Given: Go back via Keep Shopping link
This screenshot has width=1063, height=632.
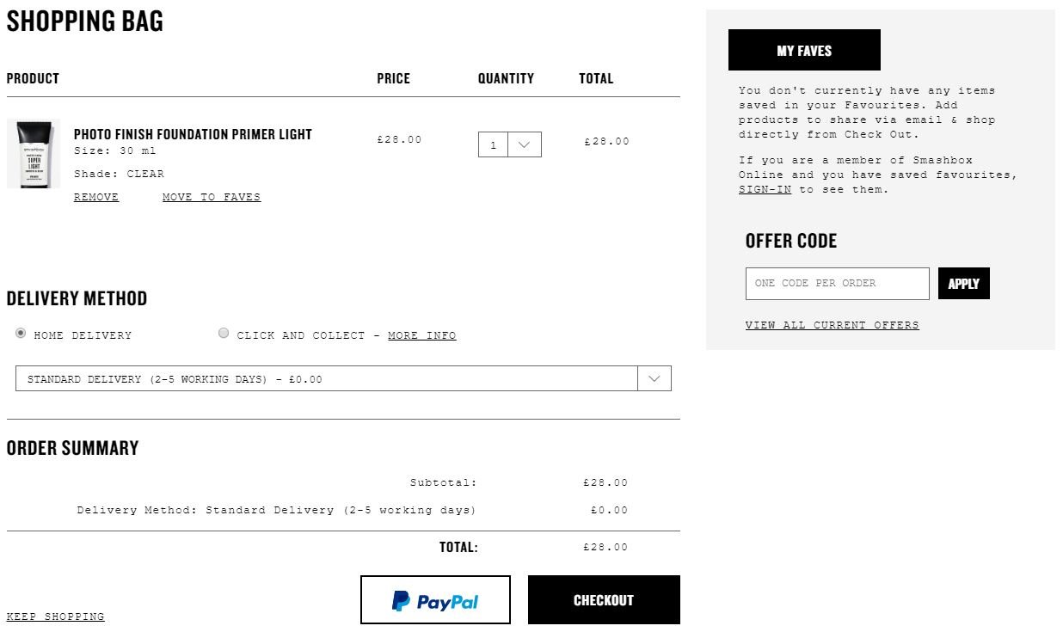Looking at the screenshot, I should coord(56,617).
